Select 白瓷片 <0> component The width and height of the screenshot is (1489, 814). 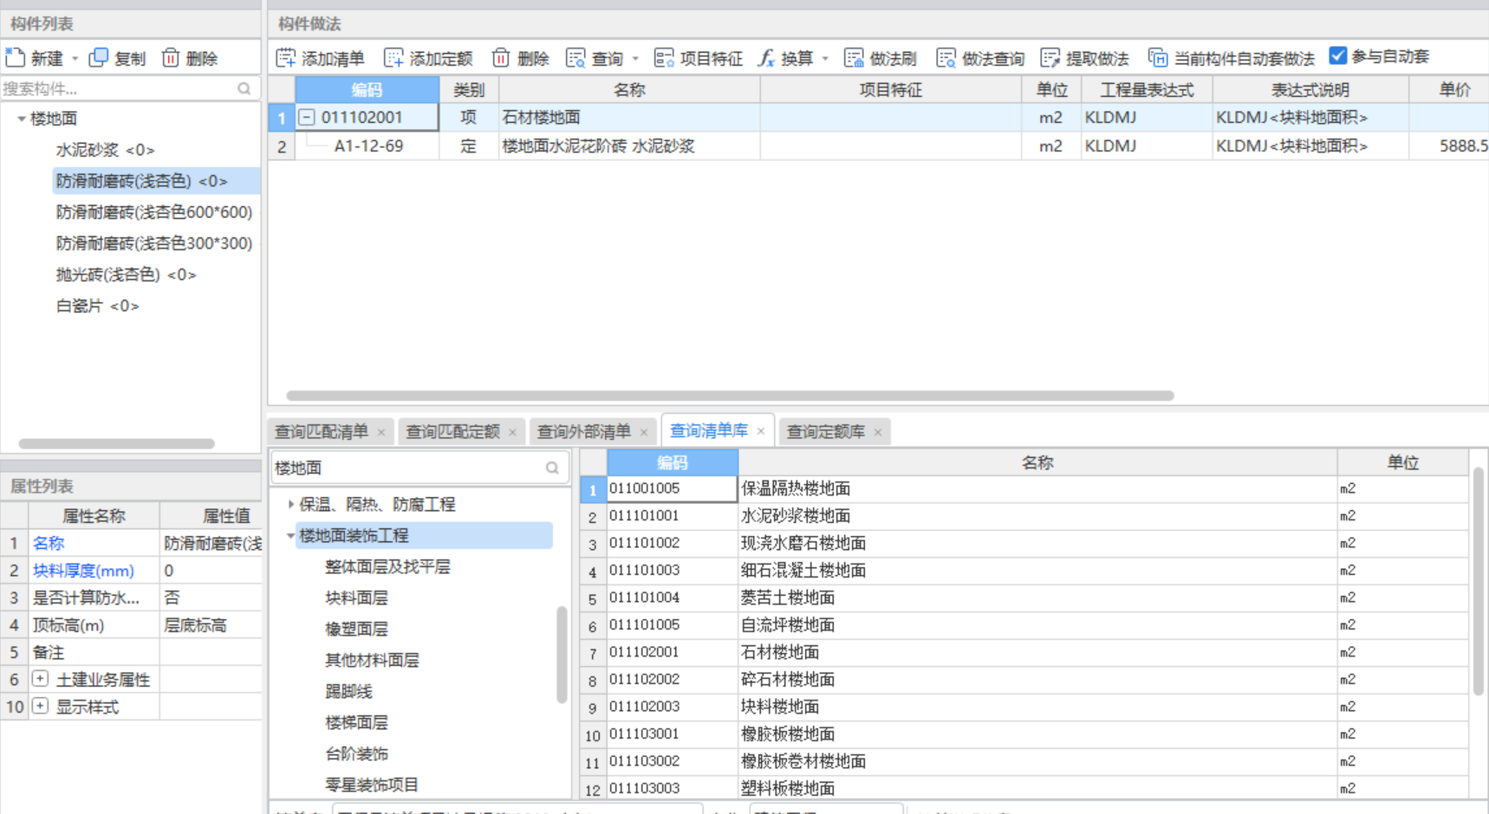coord(97,306)
